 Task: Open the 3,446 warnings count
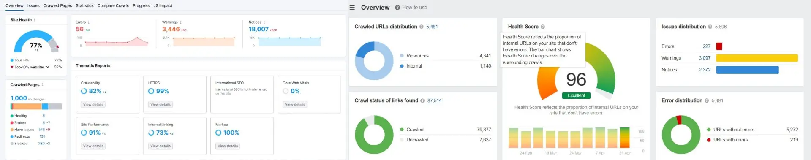pos(171,29)
